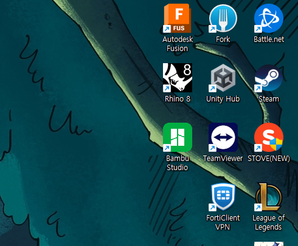Click the "Battle.net" label text

click(269, 39)
